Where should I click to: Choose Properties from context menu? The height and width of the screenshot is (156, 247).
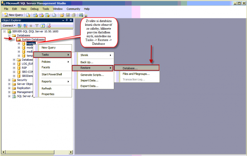point(52,94)
